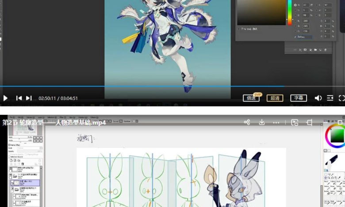Select the H radio button in color picker
Viewport: 345px width, 207px height.
tap(295, 5)
